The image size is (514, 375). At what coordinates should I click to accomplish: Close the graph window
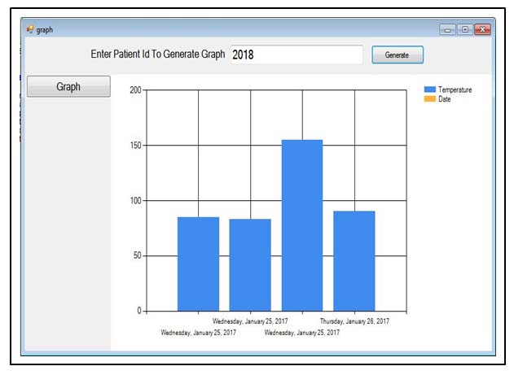coord(482,29)
